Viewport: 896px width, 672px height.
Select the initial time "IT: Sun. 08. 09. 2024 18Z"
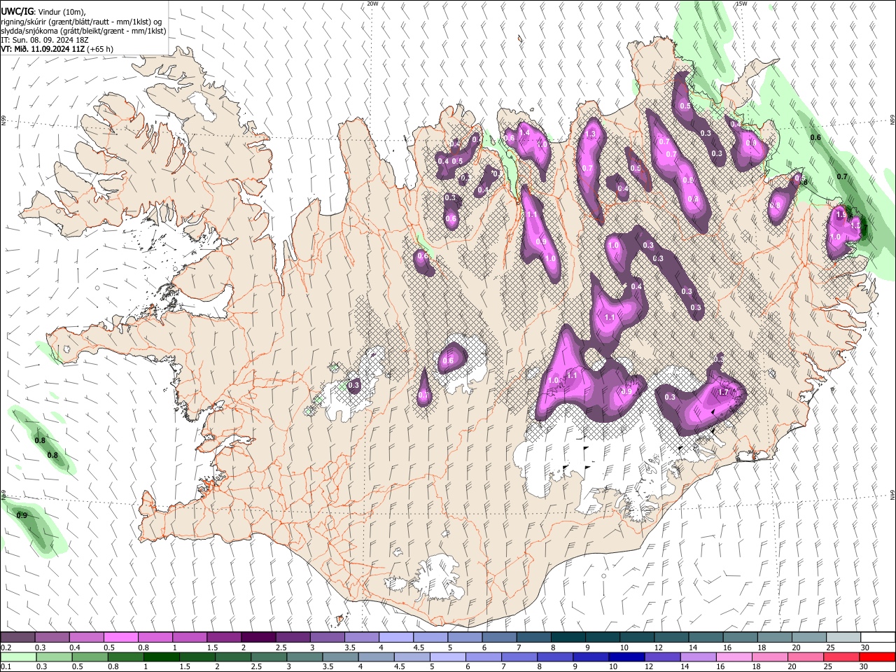click(45, 40)
